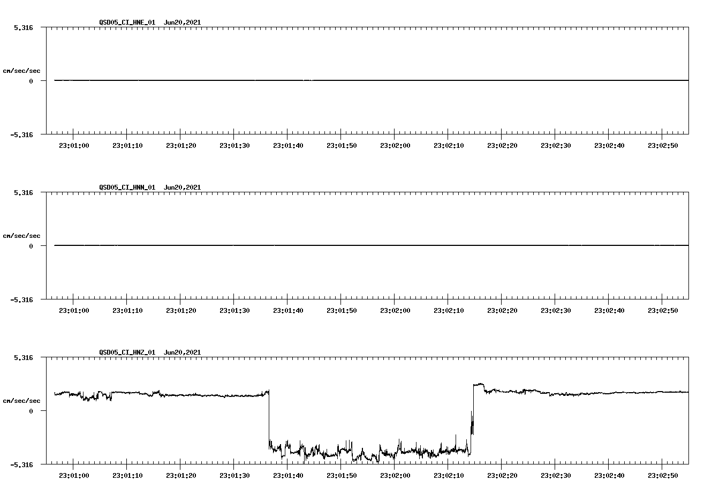Click the 23:01:20 time label under the HNZ plot
Viewport: 727px width, 495px height.
click(181, 476)
